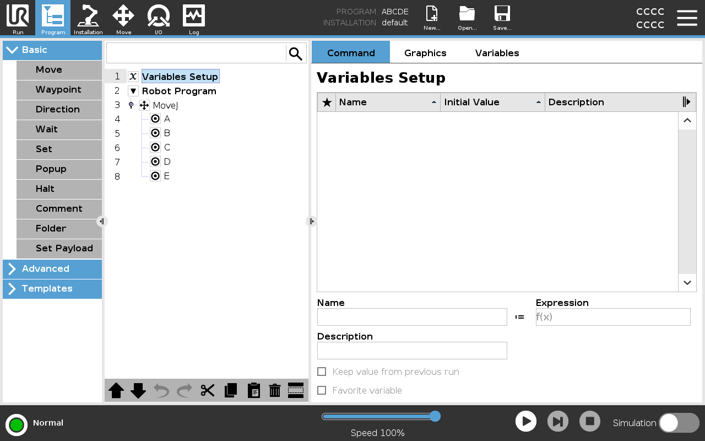Click the Speed slider handle

435,416
